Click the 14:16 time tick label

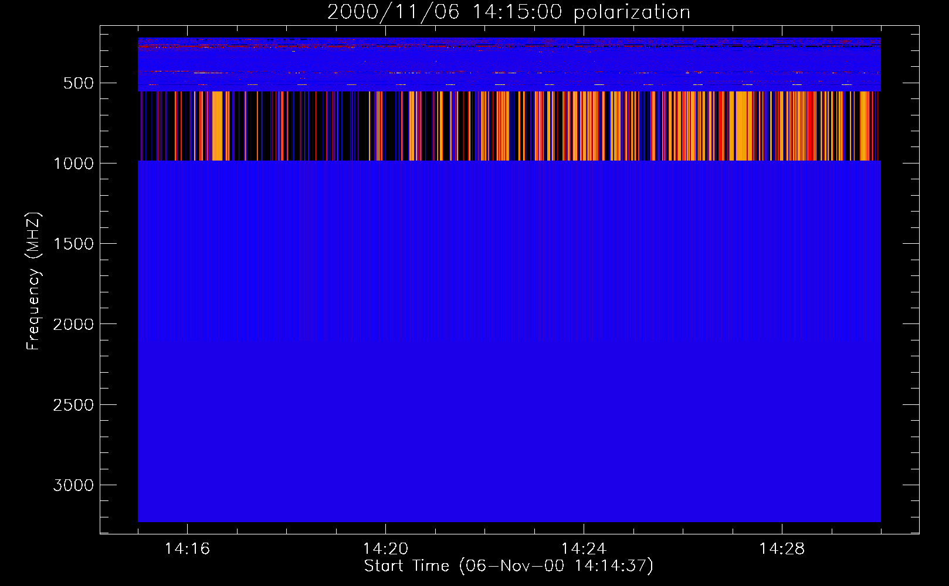187,549
